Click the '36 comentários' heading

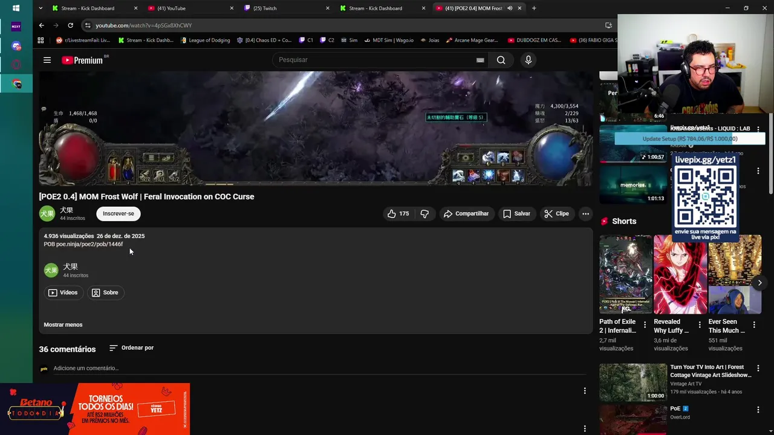67,349
